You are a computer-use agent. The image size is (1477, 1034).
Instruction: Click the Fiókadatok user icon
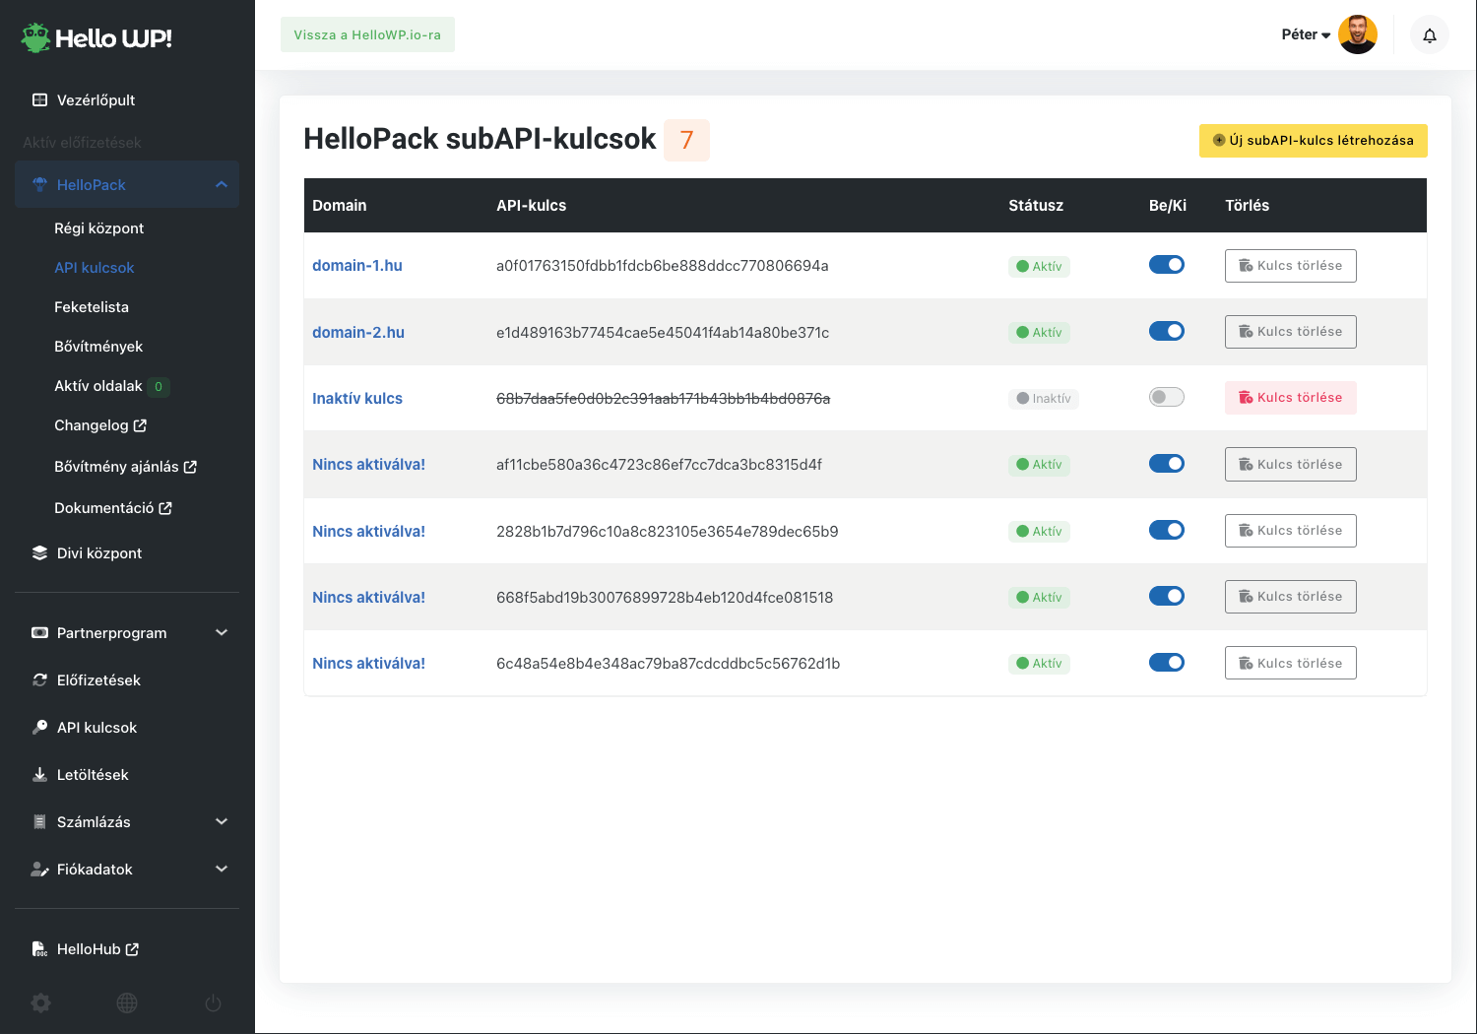[x=39, y=869]
